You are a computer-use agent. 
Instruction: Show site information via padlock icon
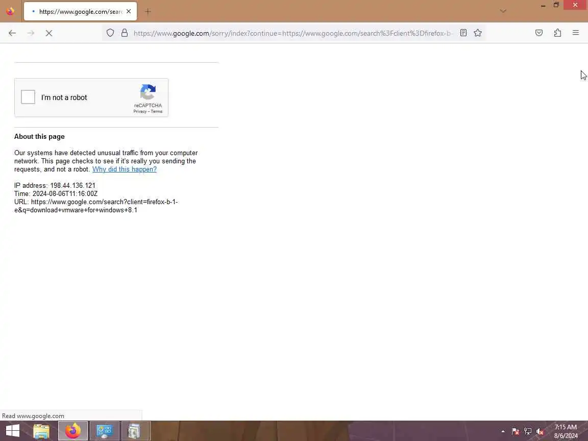(x=125, y=33)
